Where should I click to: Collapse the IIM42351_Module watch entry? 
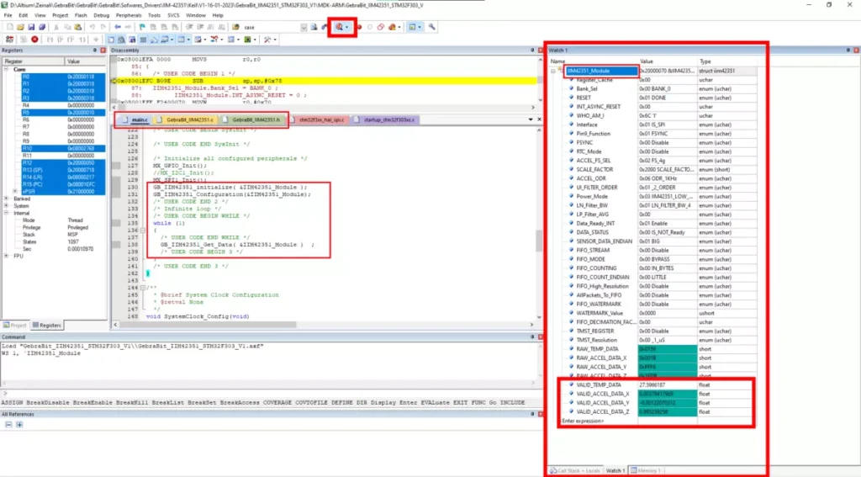tap(555, 72)
